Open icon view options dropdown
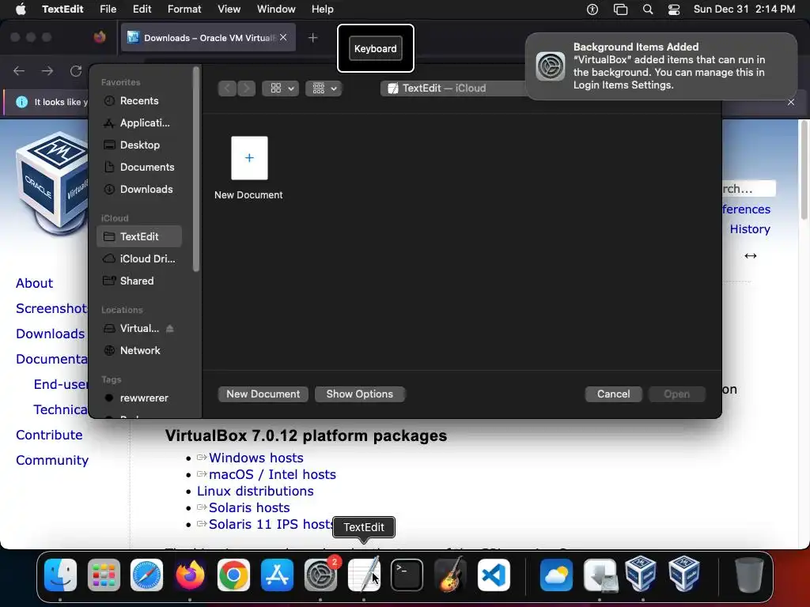The width and height of the screenshot is (810, 607). coord(281,89)
